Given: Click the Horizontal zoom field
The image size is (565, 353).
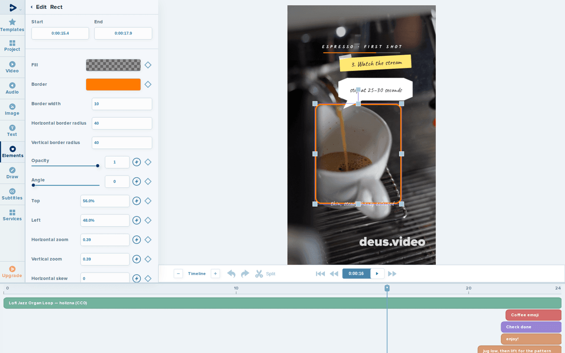Looking at the screenshot, I should (x=105, y=240).
